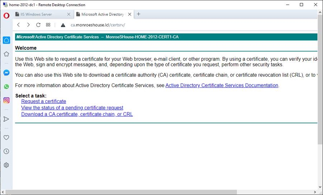The height and width of the screenshot is (195, 323).
Task: Open Download a CA certificate link
Action: click(77, 114)
